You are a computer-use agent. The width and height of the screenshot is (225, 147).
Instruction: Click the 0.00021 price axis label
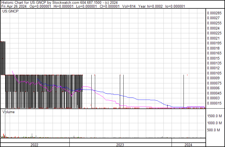point(213,38)
